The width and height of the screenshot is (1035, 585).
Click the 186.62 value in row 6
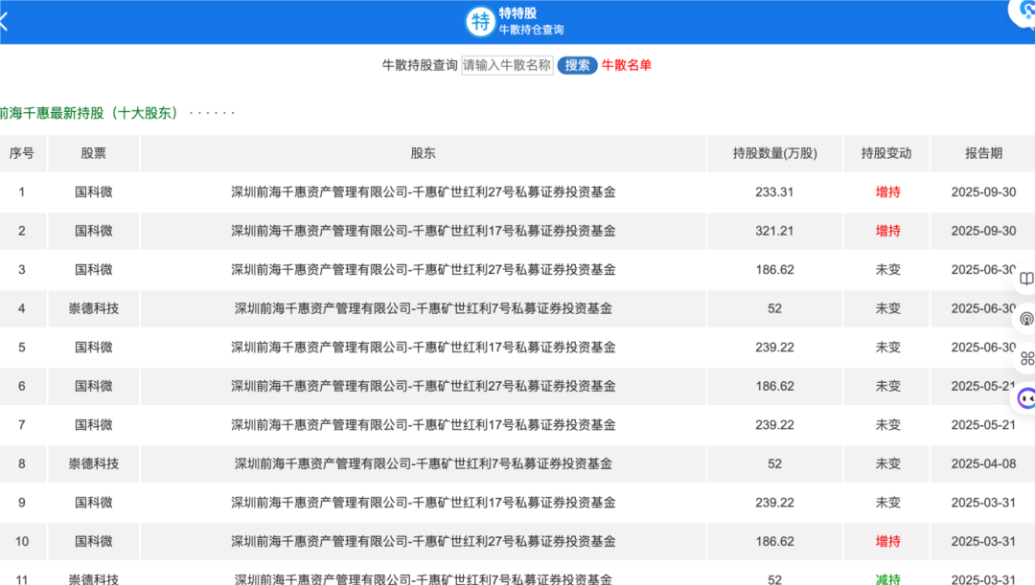774,386
